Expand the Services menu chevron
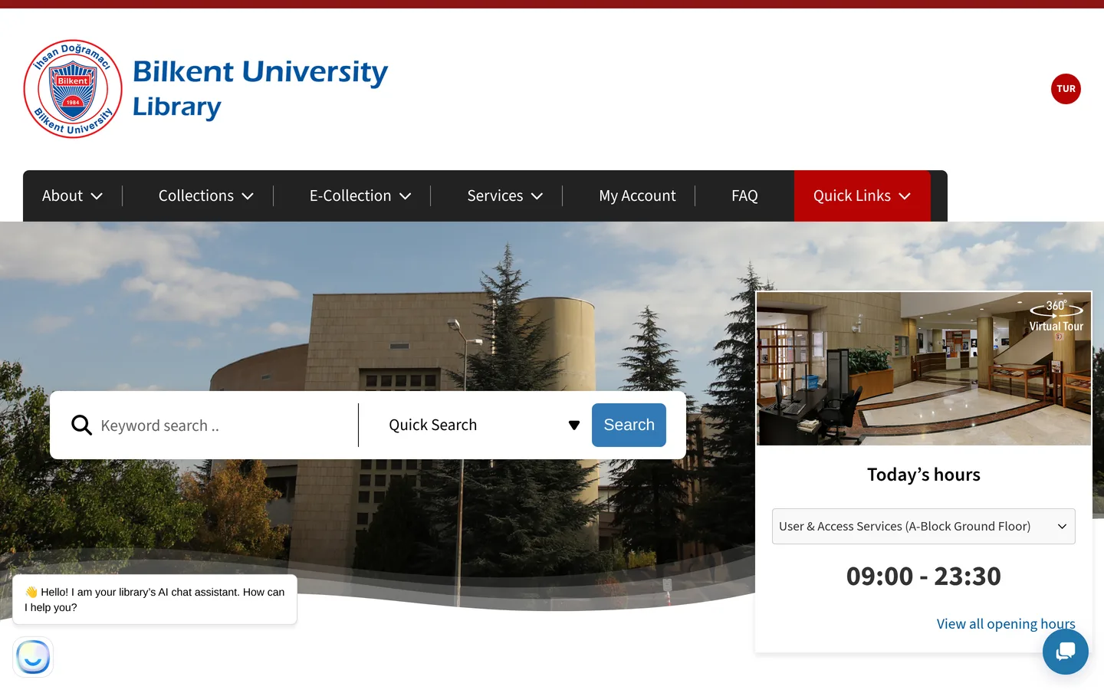Image resolution: width=1104 pixels, height=690 pixels. pos(537,196)
